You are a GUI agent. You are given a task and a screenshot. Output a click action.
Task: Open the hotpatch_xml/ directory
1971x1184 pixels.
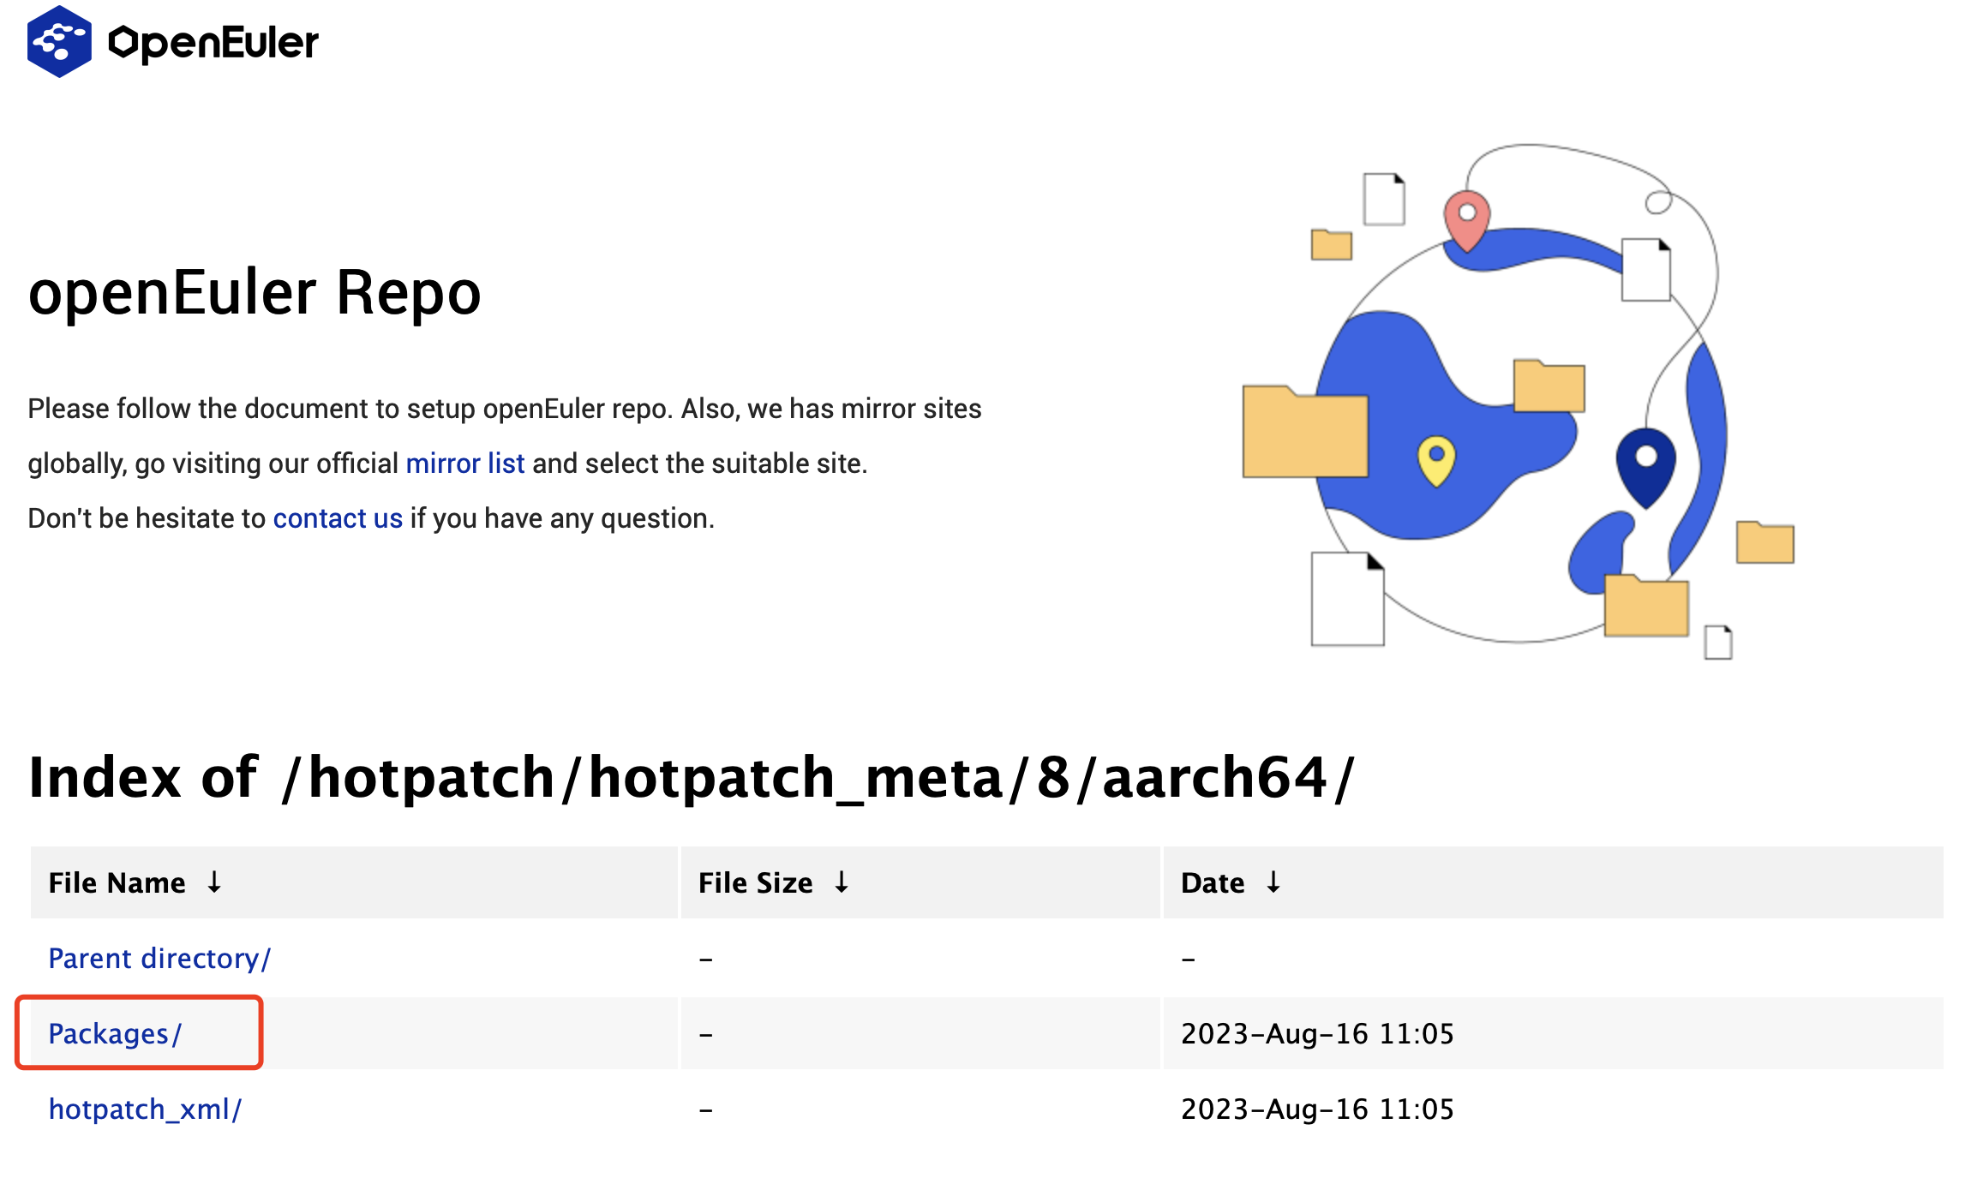coord(145,1109)
